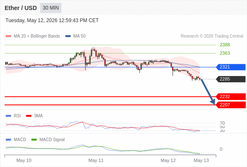Click the MACD zero level label
The image size is (247, 167).
coord(221,149)
